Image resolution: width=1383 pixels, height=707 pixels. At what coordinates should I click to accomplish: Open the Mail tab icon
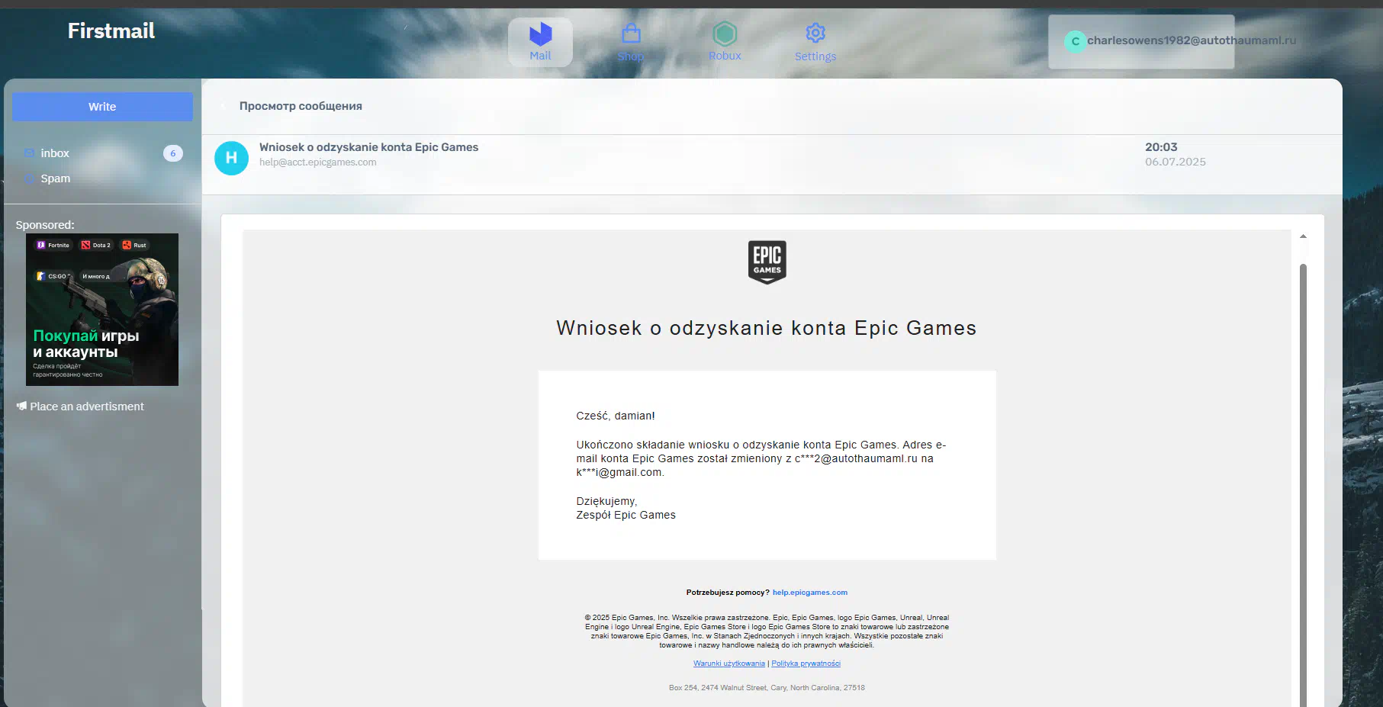point(540,34)
